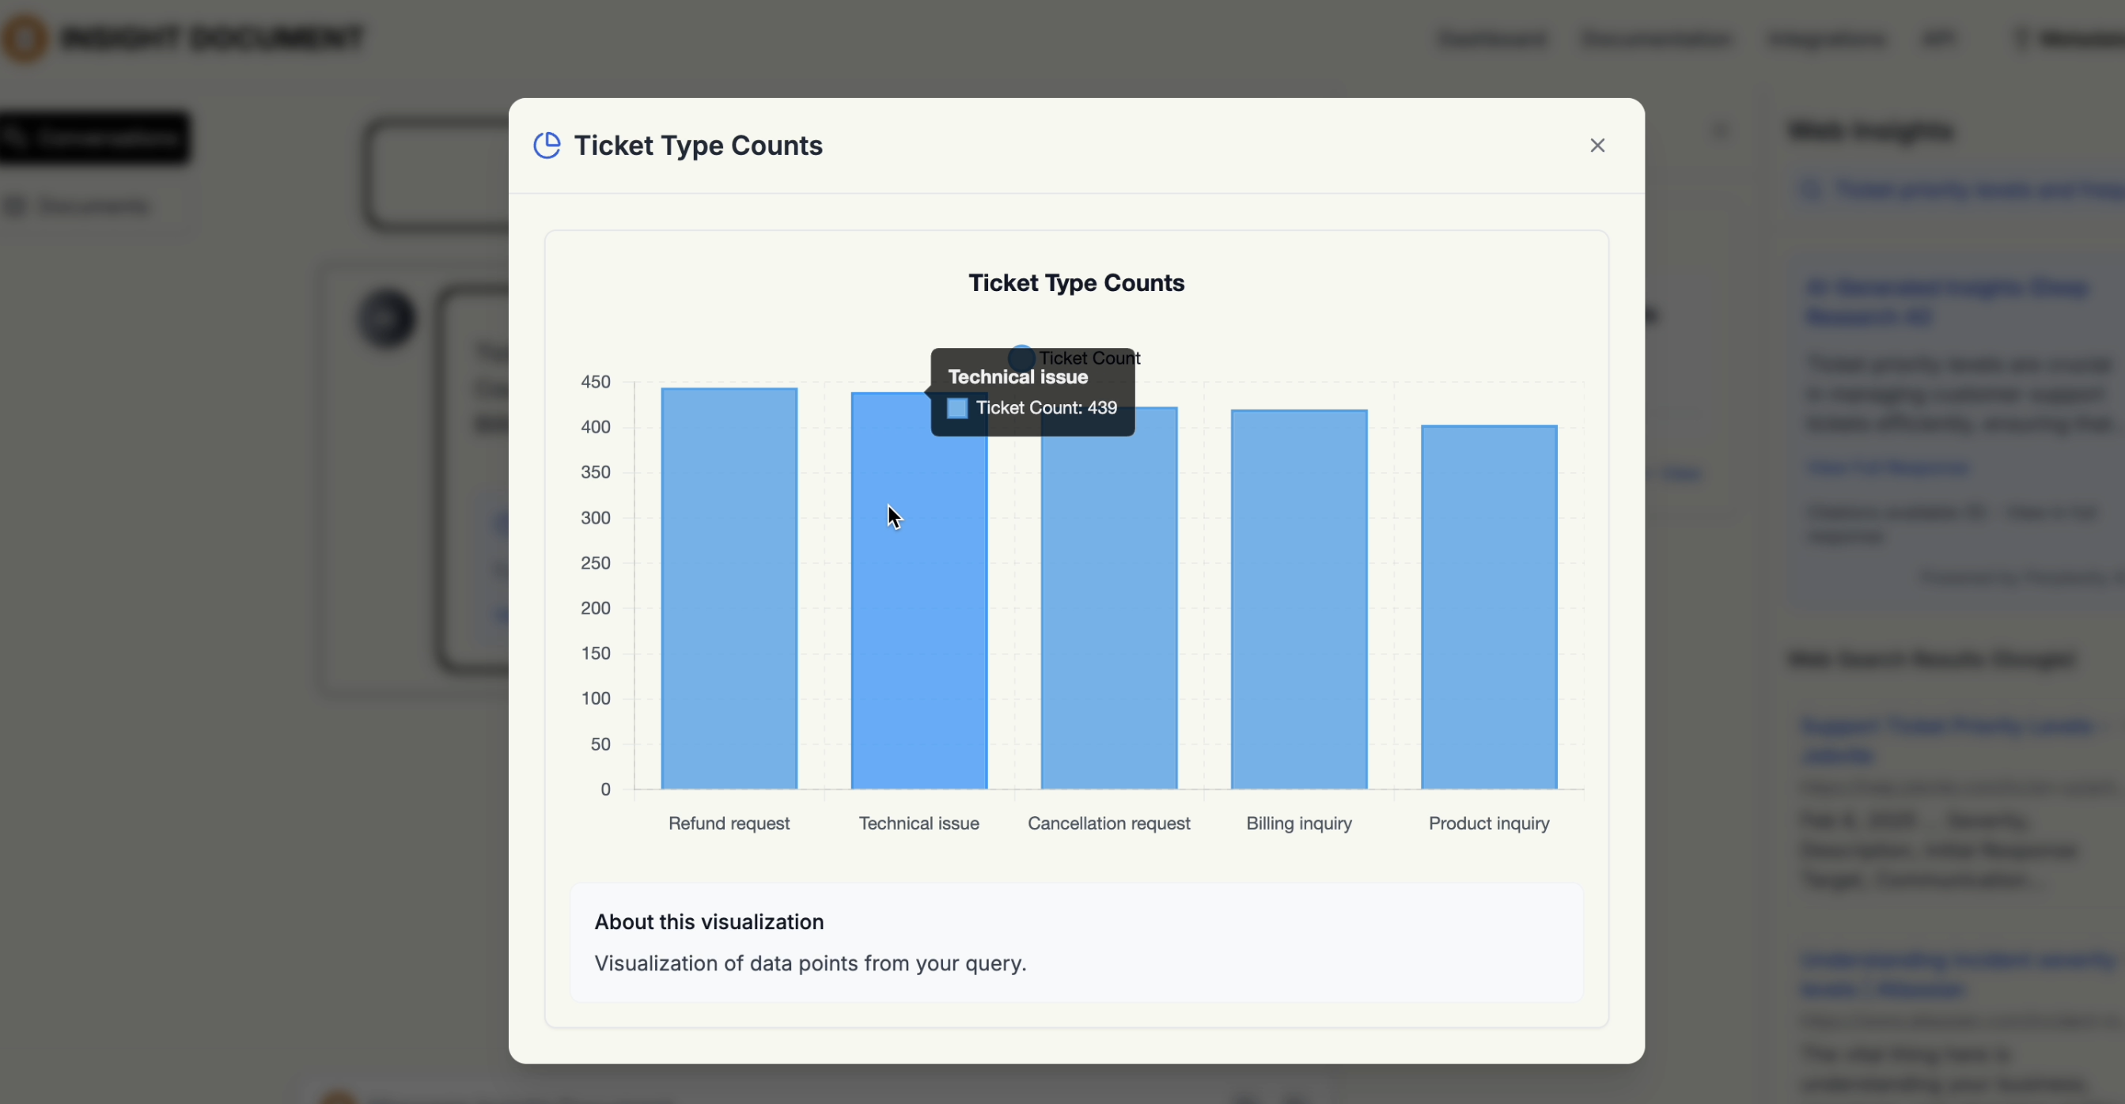Click the Product inquiry bar
Image resolution: width=2125 pixels, height=1104 pixels.
pos(1488,607)
